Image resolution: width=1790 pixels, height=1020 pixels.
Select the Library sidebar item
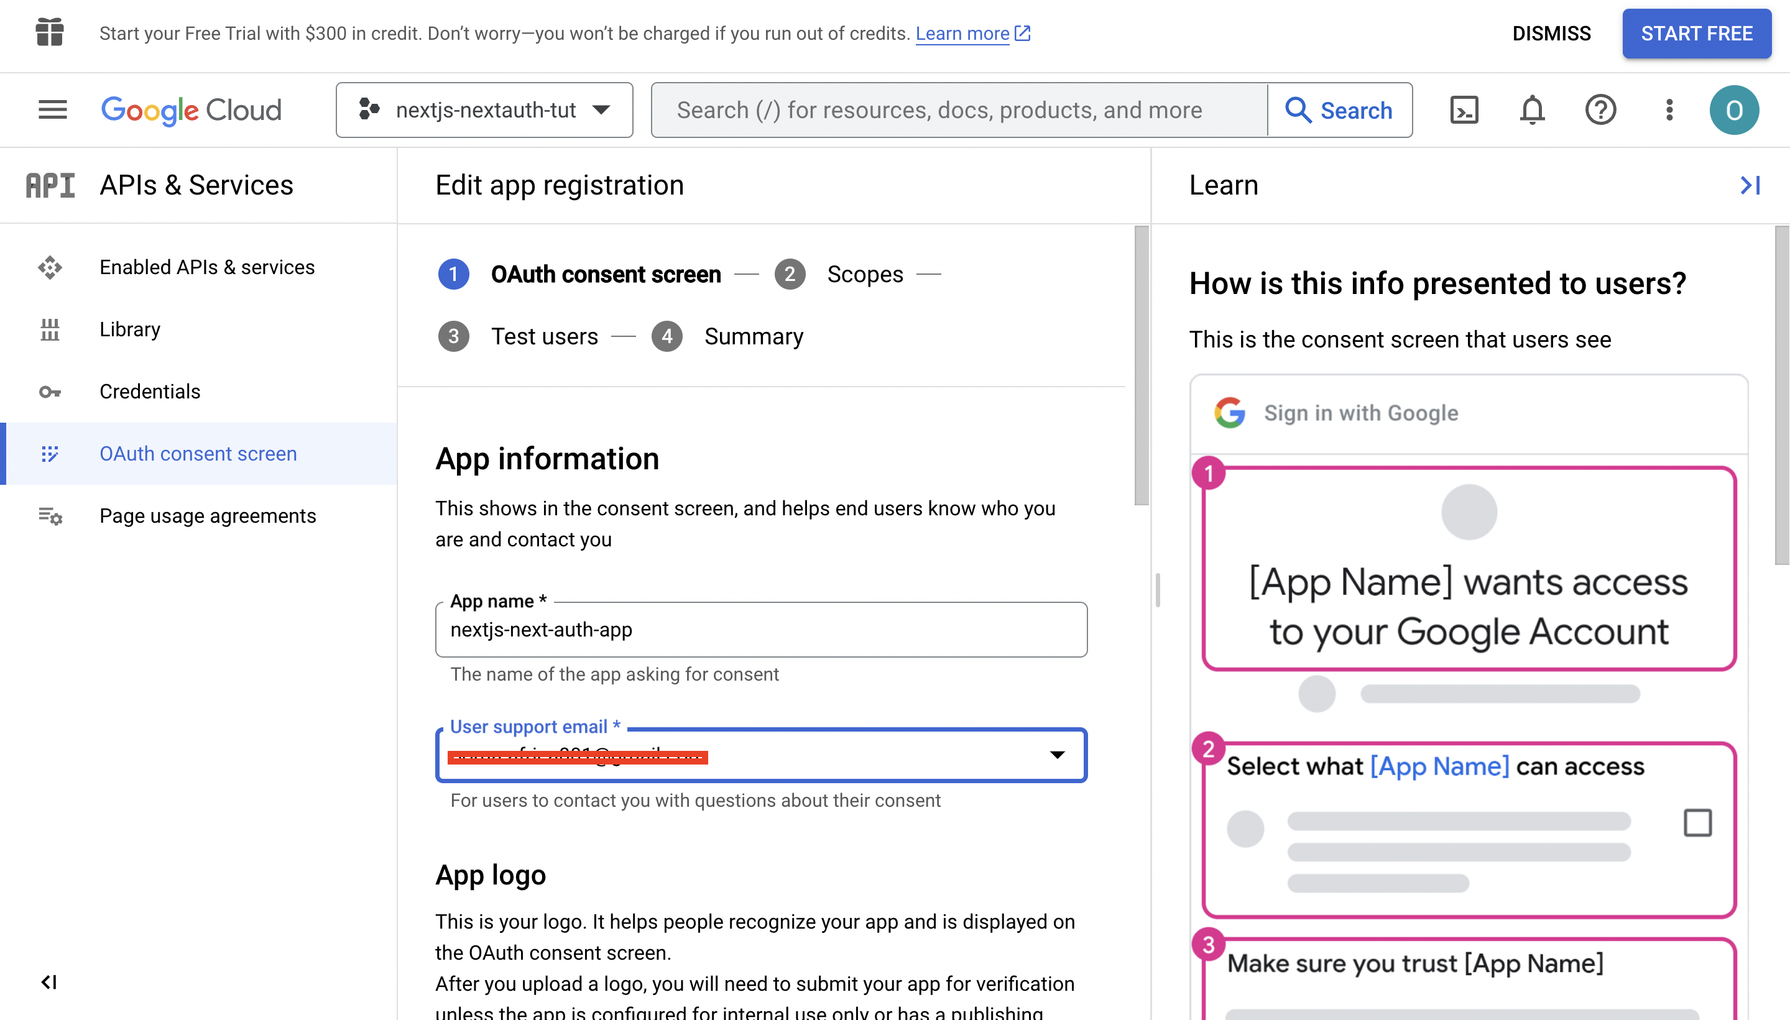[x=129, y=329]
